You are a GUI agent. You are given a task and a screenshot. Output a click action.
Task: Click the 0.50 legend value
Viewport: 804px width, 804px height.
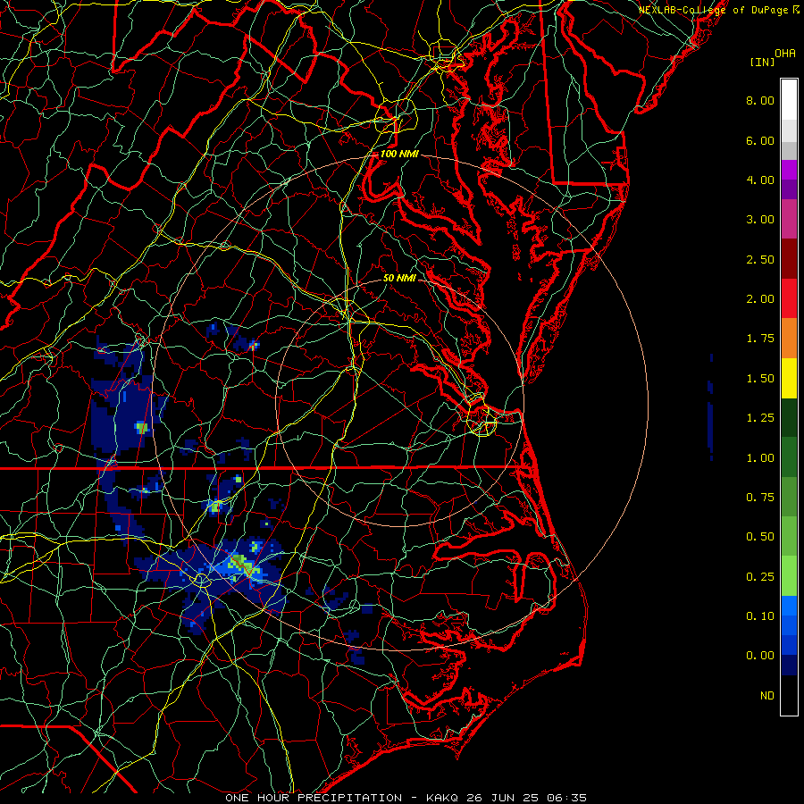click(760, 537)
